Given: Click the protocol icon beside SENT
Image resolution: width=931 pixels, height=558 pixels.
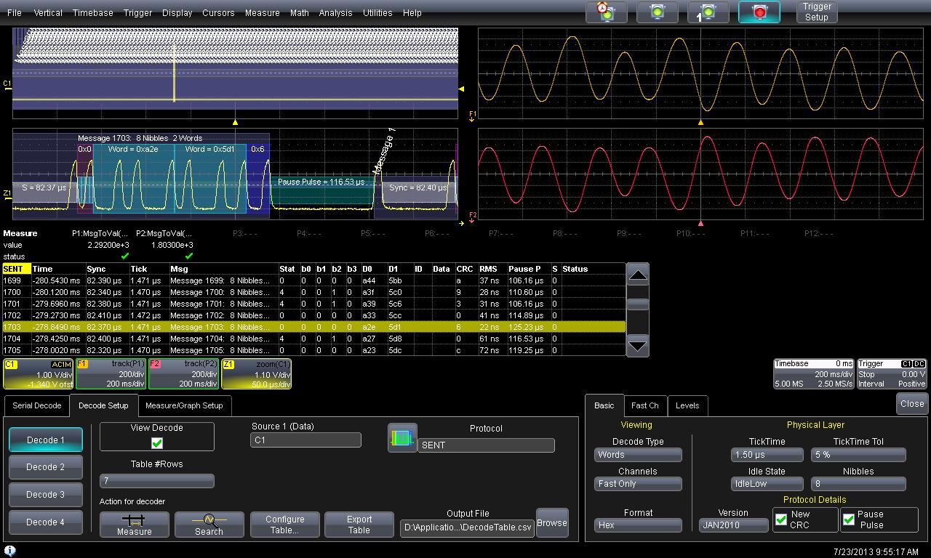Looking at the screenshot, I should [402, 438].
